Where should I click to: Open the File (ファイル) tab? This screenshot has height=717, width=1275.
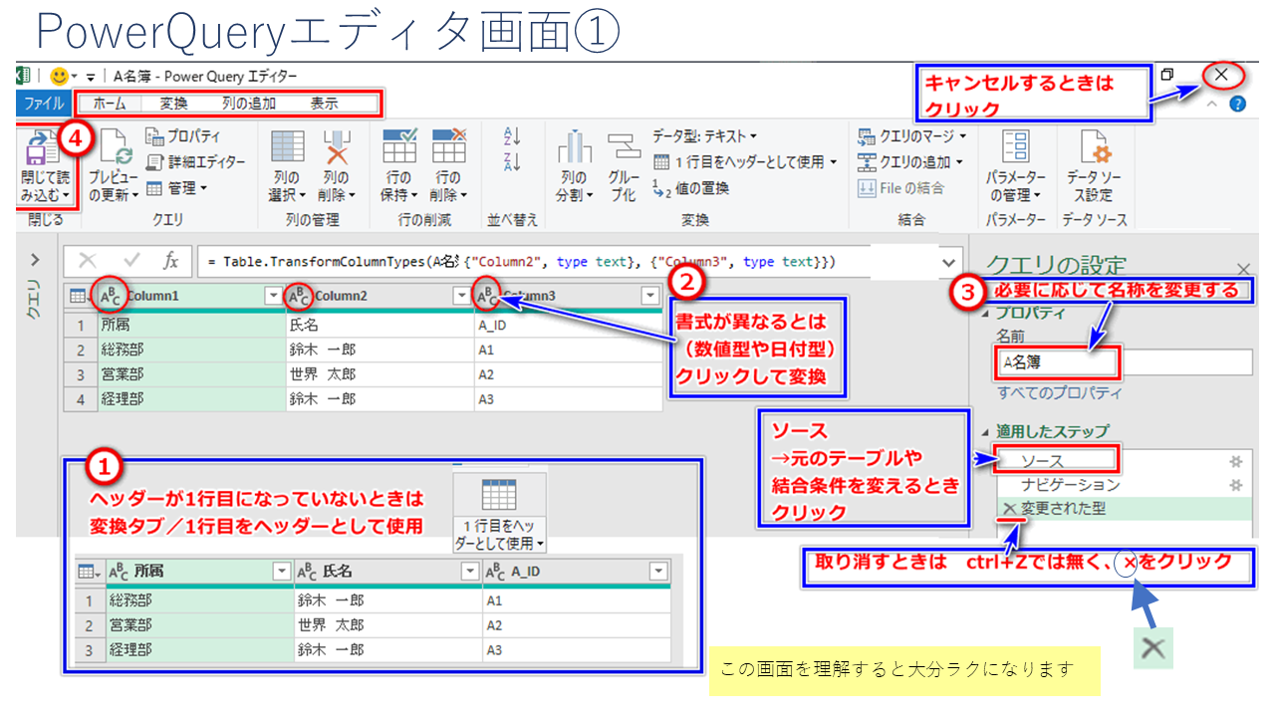click(44, 103)
